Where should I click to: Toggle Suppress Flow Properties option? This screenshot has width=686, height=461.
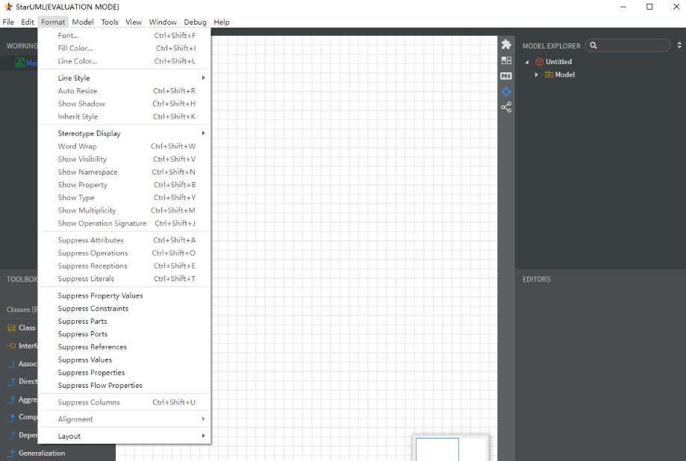pos(100,386)
